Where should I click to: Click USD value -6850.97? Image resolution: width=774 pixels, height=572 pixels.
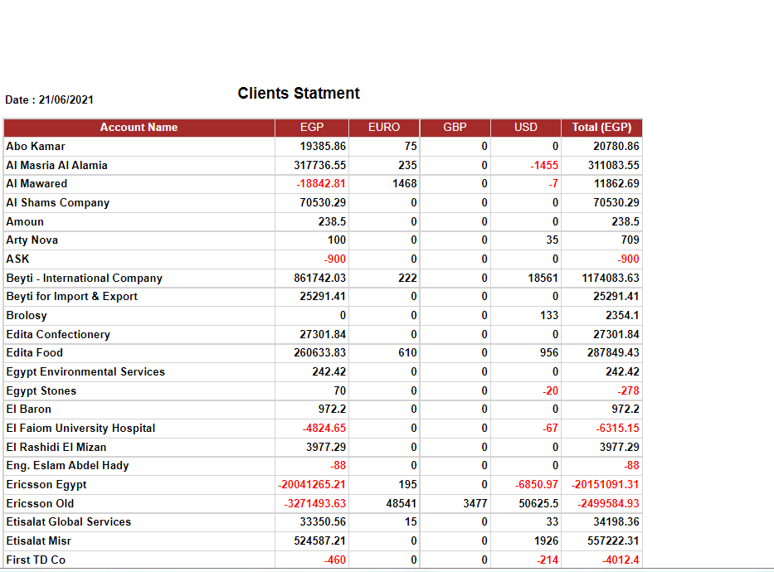click(x=537, y=485)
